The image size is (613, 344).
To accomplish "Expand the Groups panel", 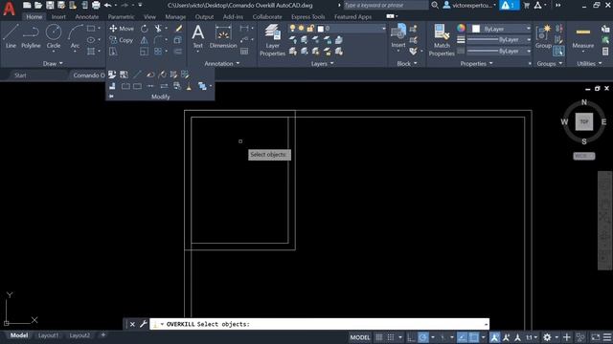I will 549,63.
